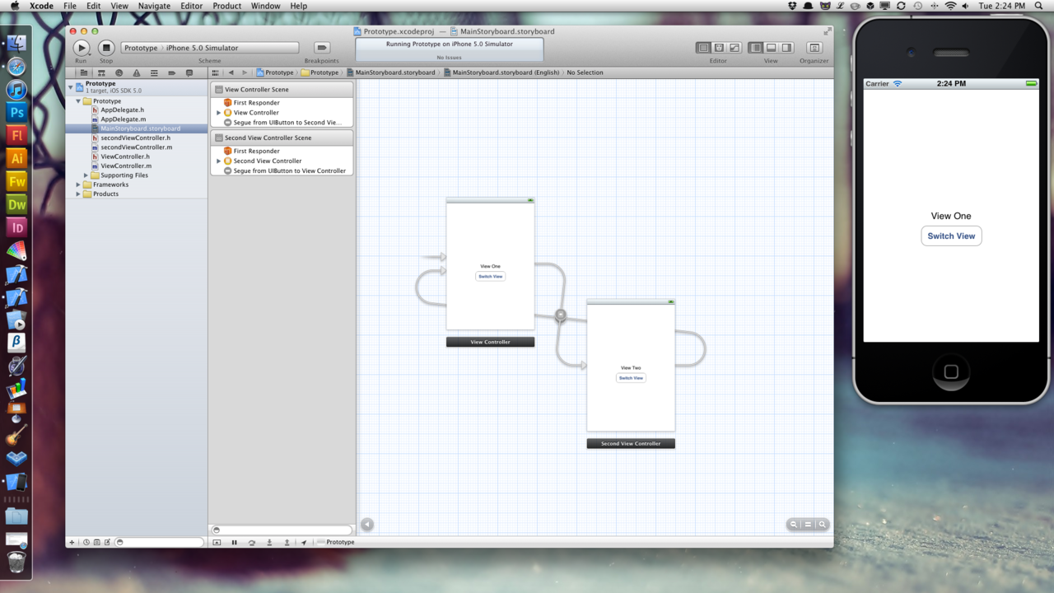Expand the Frameworks group

tap(78, 184)
